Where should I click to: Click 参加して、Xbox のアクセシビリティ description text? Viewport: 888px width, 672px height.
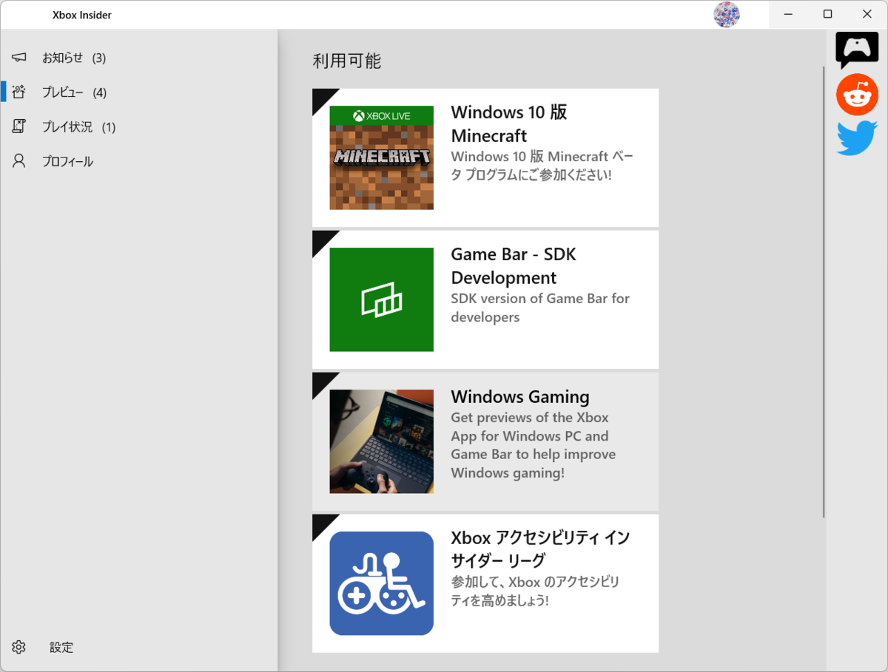(x=535, y=591)
